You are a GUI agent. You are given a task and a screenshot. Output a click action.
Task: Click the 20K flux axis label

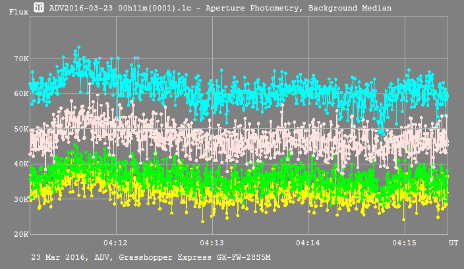(x=21, y=234)
